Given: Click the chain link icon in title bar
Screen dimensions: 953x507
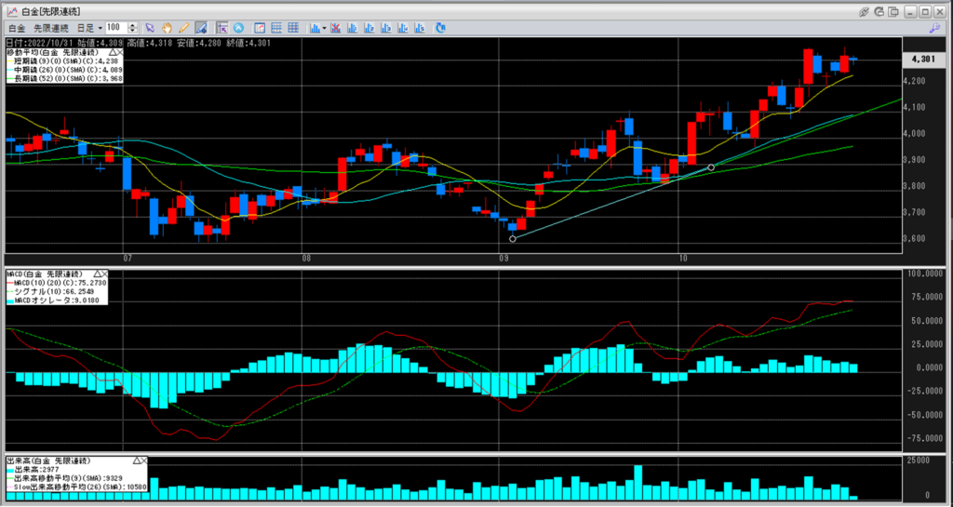Looking at the screenshot, I should click(x=865, y=10).
